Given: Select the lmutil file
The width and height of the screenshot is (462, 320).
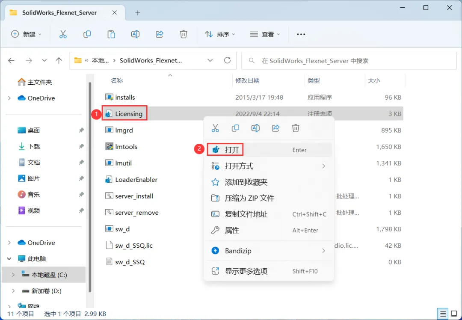Looking at the screenshot, I should coord(118,163).
